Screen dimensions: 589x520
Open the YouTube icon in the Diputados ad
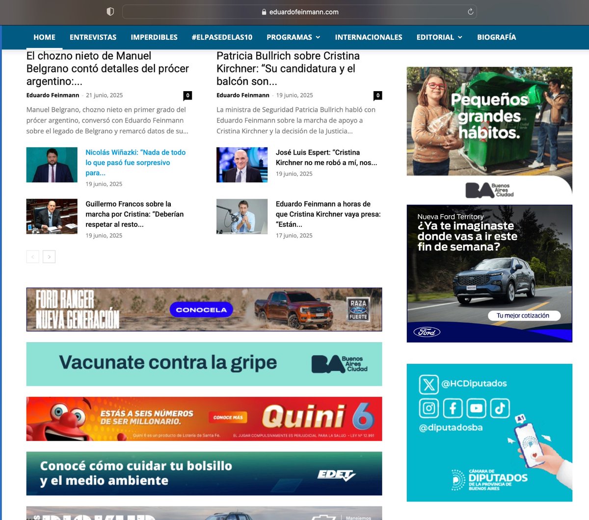476,407
